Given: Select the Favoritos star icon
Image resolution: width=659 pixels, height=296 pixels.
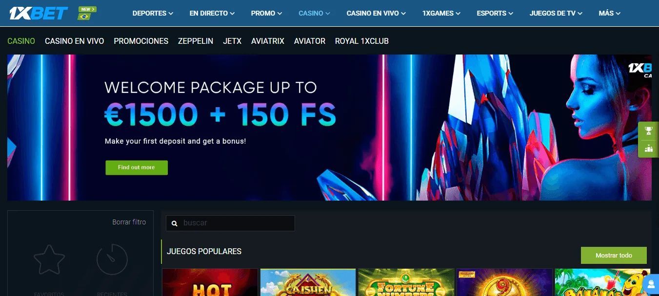Looking at the screenshot, I should coord(49,259).
